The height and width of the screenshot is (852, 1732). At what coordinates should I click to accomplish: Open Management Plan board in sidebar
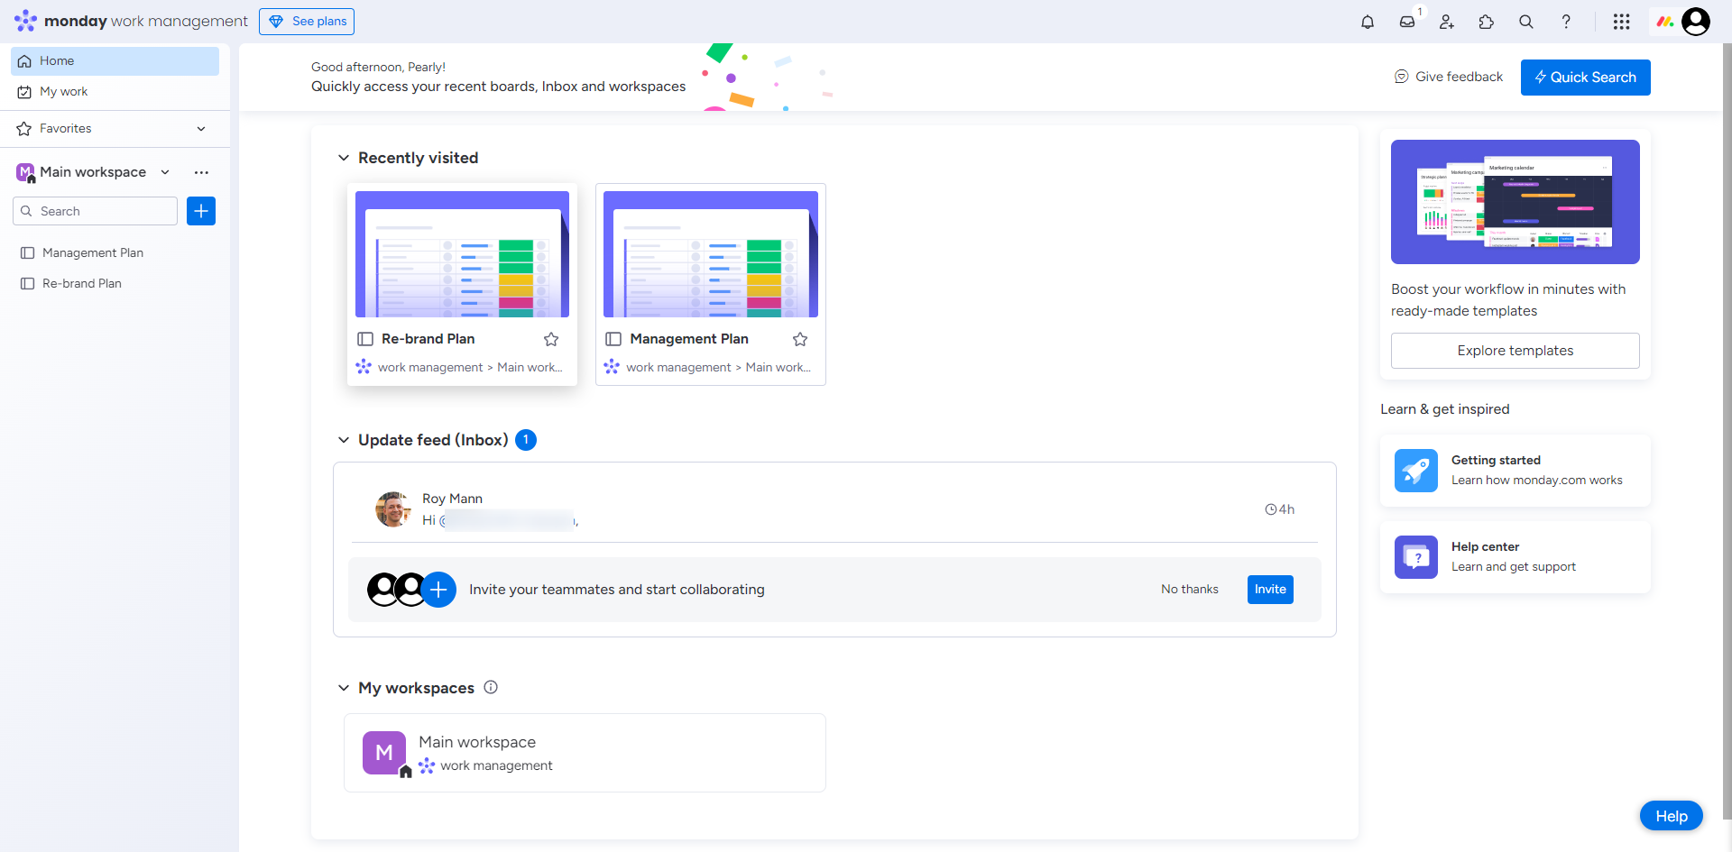(115, 253)
